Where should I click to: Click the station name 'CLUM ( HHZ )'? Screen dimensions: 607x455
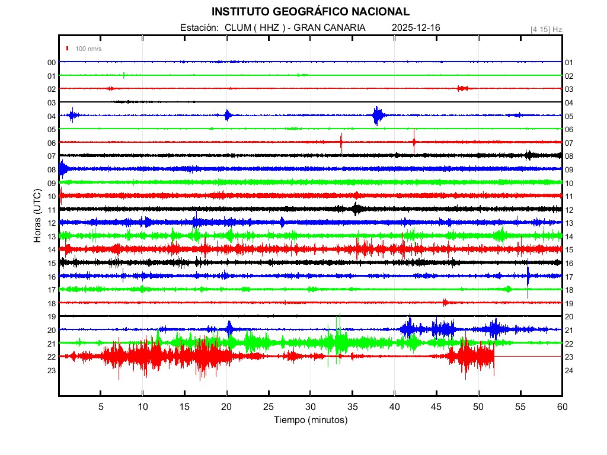[255, 28]
